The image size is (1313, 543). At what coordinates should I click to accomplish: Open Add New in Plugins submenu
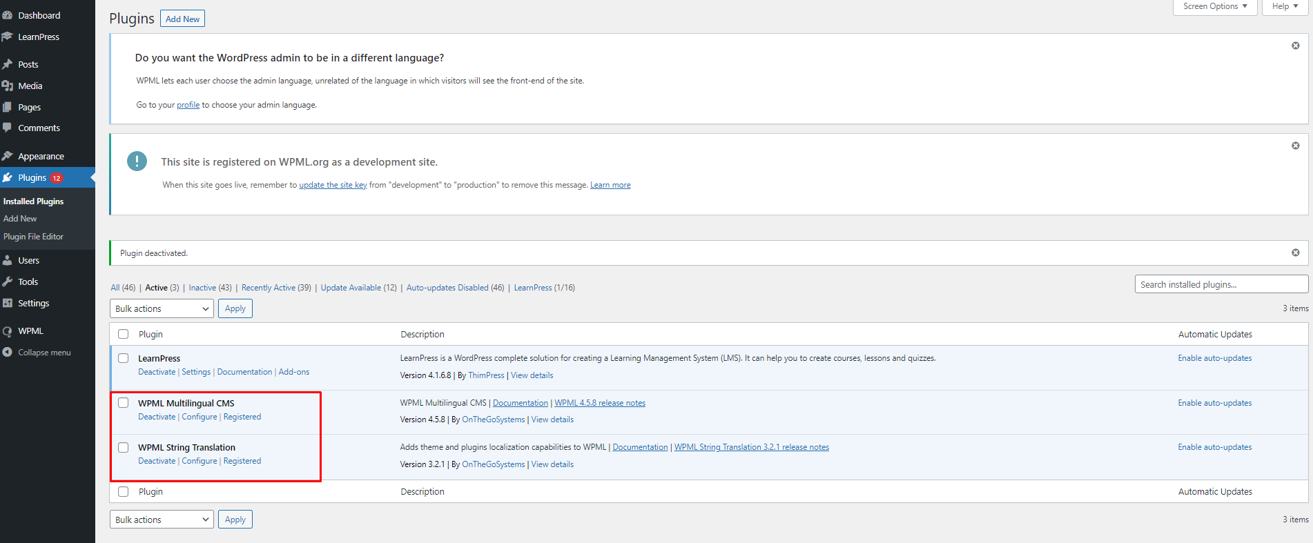point(20,219)
